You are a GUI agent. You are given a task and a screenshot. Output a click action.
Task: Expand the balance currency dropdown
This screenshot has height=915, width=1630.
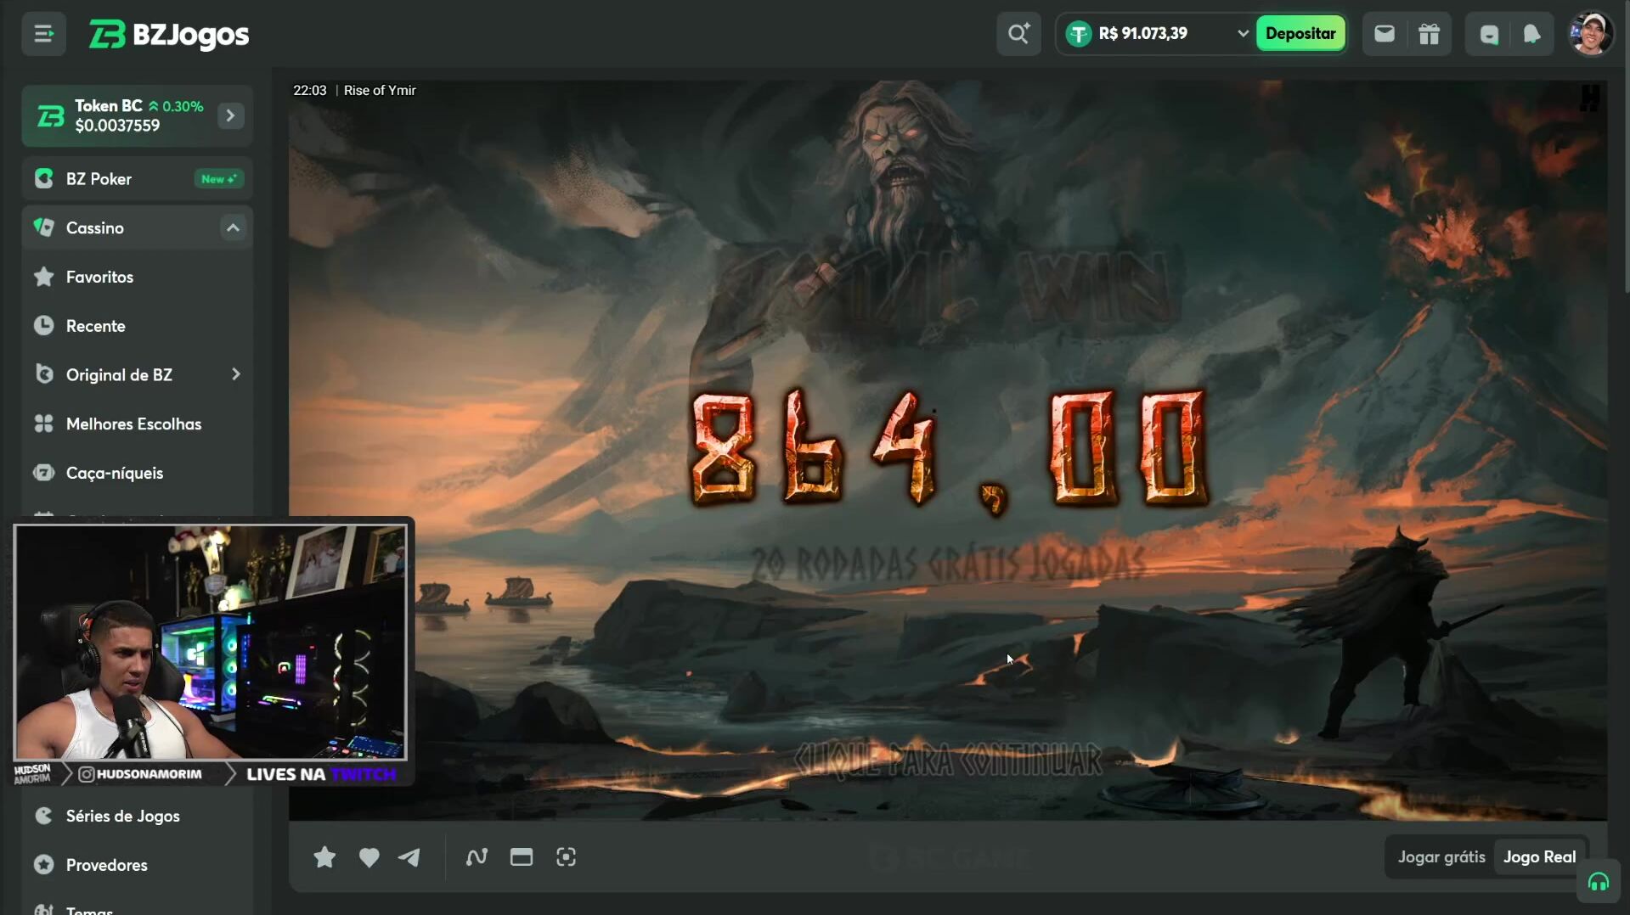(x=1242, y=34)
